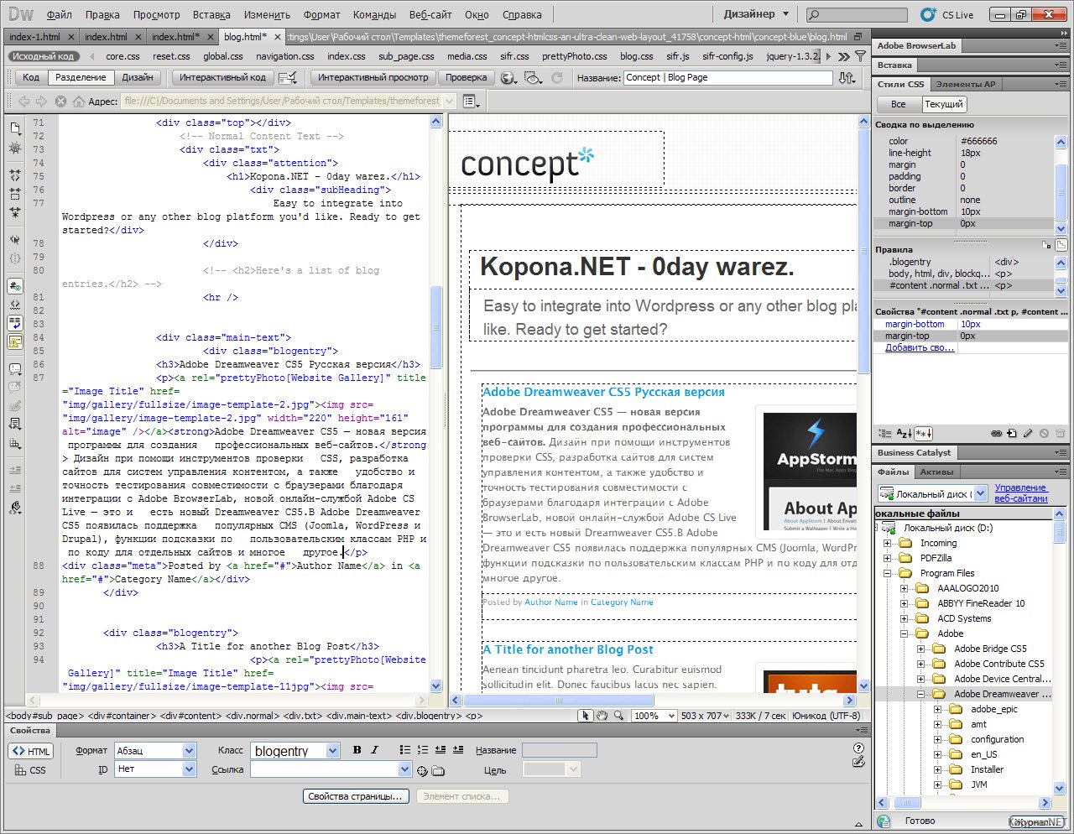1074x834 pixels.
Task: Collapse the Program Files folder
Action: click(887, 573)
